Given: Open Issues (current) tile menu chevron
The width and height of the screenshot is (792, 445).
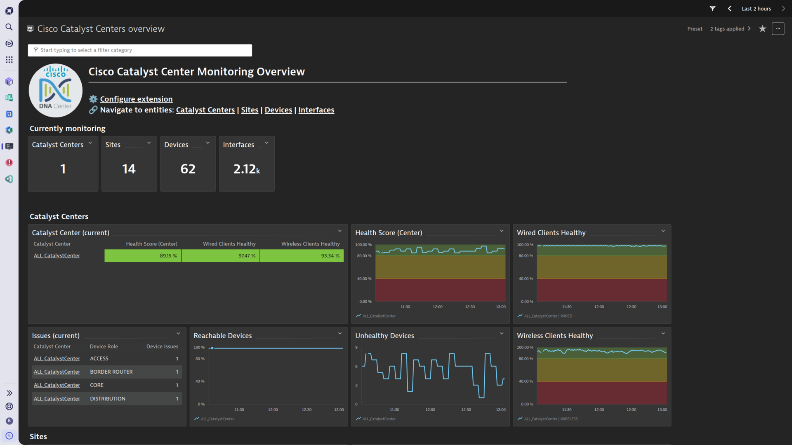Looking at the screenshot, I should pos(178,334).
